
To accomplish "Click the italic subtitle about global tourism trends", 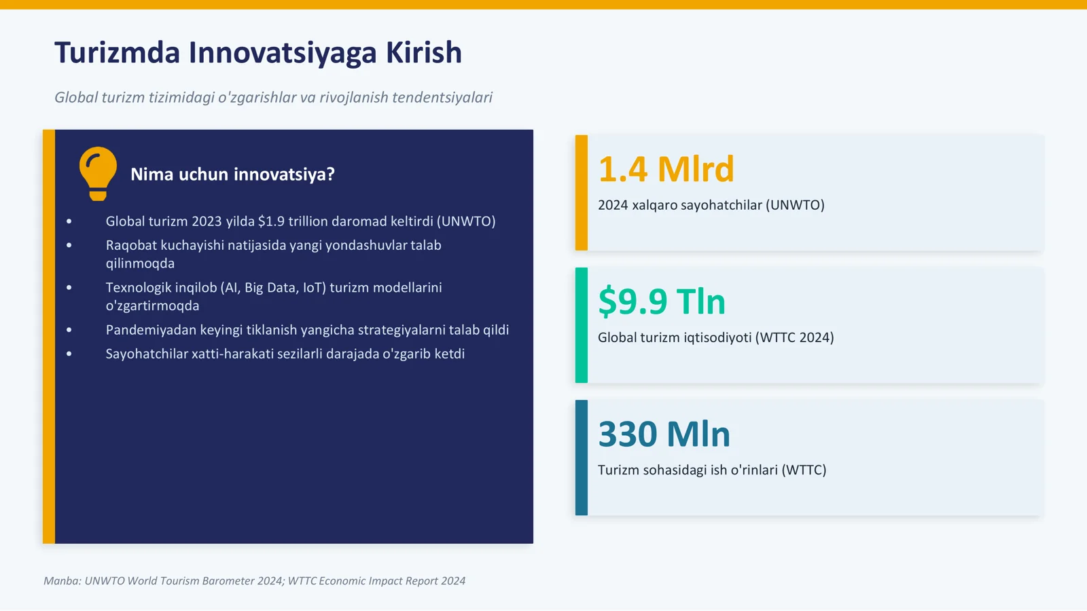I will coord(273,97).
